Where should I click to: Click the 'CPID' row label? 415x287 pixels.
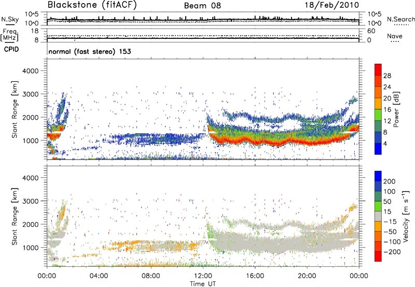[x=11, y=49]
